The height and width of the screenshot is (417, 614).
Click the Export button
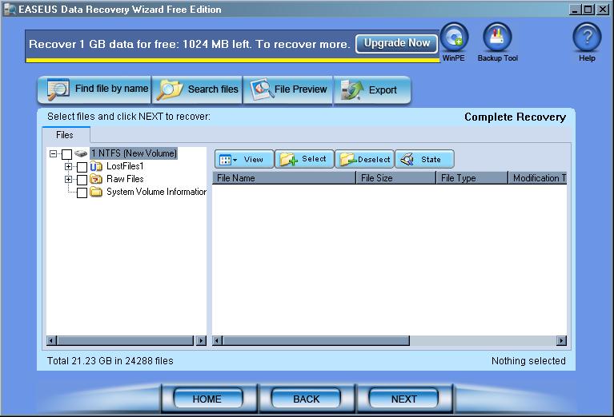click(x=372, y=89)
